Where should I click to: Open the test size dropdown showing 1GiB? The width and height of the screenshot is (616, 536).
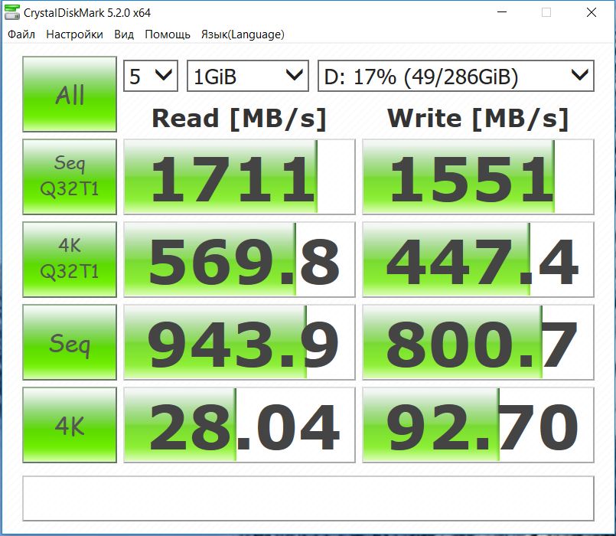point(248,76)
